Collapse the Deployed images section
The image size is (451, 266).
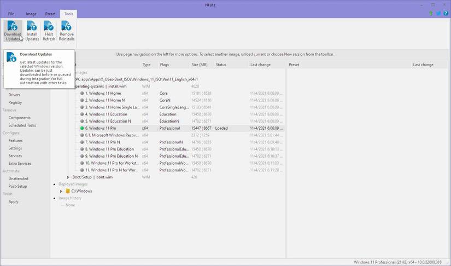point(54,184)
